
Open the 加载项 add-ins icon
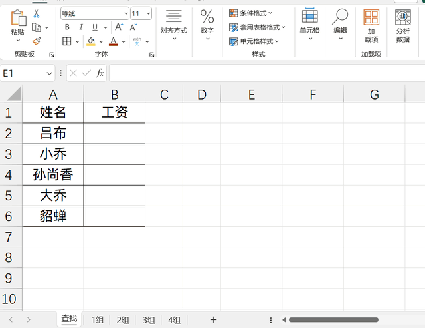[371, 26]
